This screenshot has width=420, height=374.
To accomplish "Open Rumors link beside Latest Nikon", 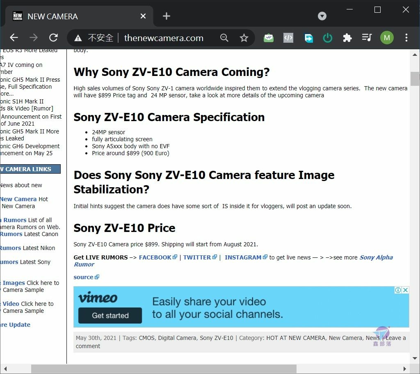I will point(10,248).
